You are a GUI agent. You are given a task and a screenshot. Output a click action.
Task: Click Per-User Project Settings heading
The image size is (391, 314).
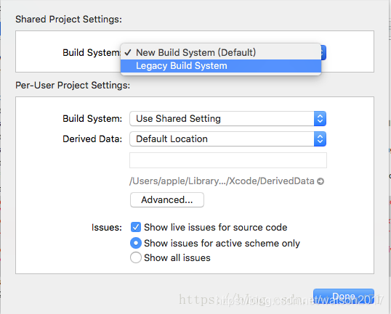(x=73, y=86)
